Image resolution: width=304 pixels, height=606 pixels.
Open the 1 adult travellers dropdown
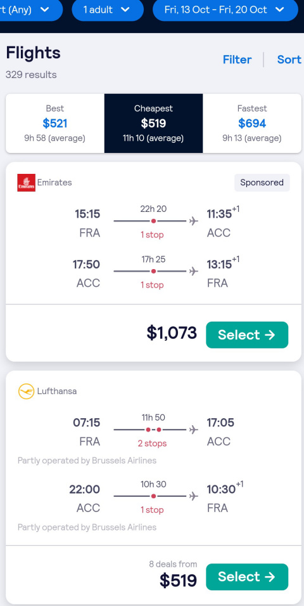pos(108,10)
